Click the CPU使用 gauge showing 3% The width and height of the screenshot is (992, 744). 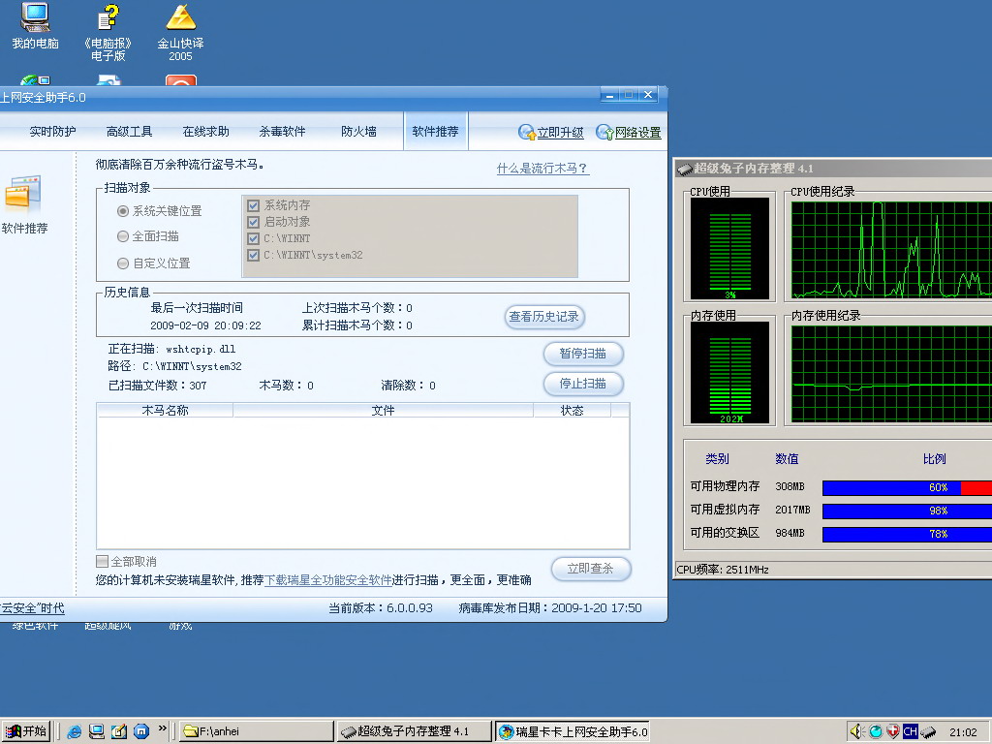(x=729, y=249)
